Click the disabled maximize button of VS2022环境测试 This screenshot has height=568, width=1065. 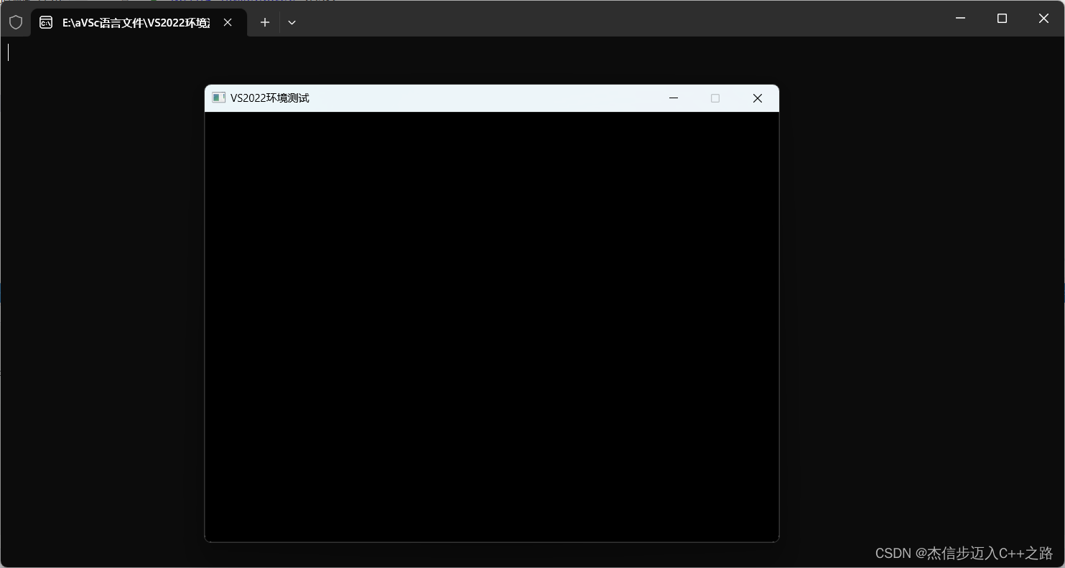(715, 98)
